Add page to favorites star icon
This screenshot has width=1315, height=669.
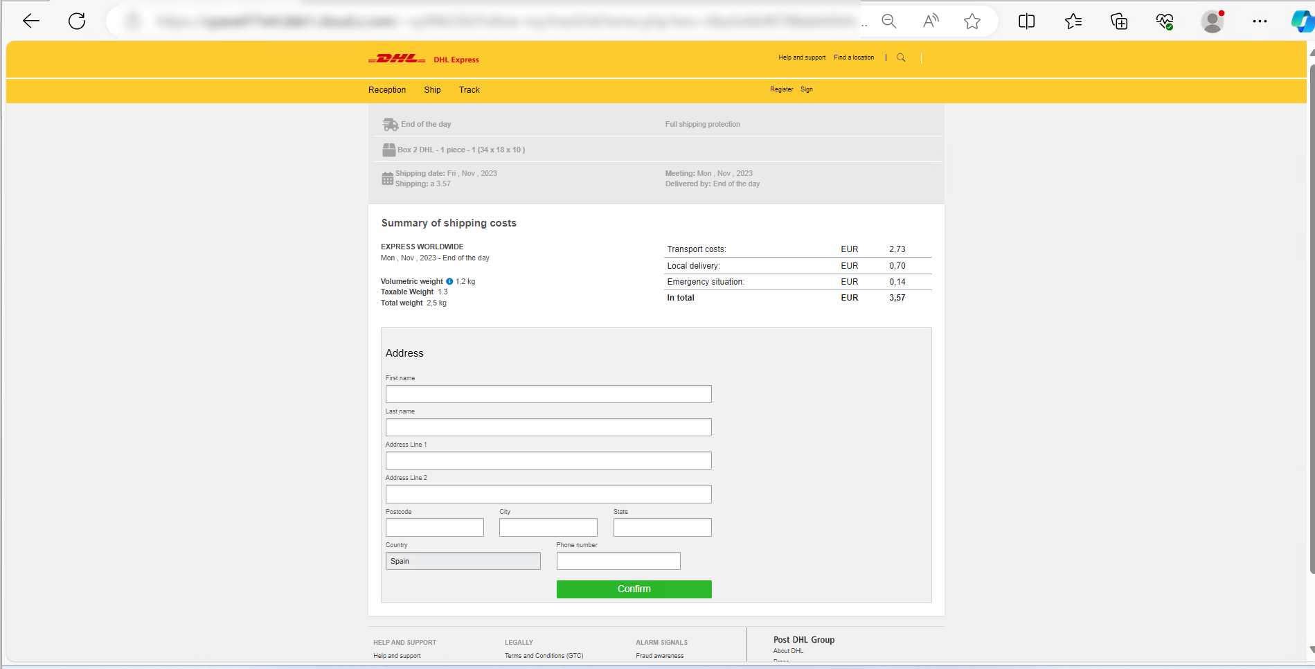[x=972, y=21]
